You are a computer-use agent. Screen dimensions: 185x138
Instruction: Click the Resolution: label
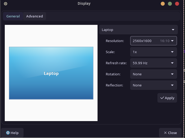[115, 41]
